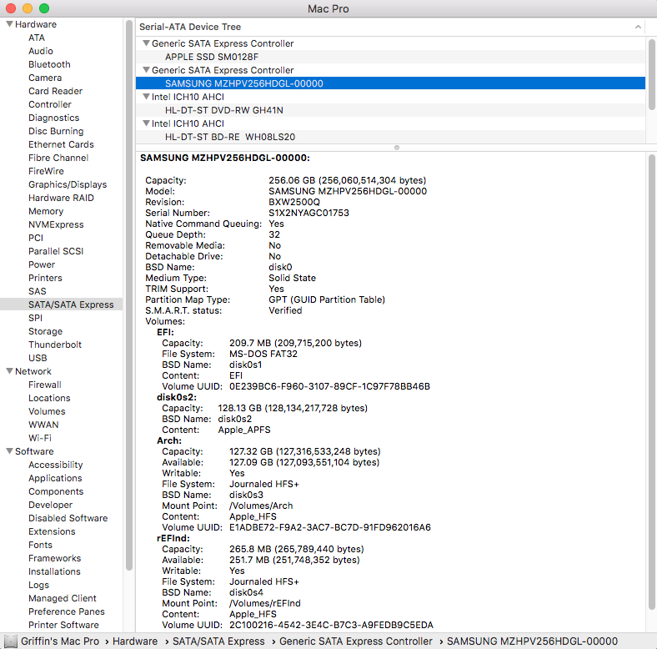Image resolution: width=657 pixels, height=649 pixels.
Task: Select HL-DT-ST BD-RE WH08LS20 drive
Action: [390, 137]
